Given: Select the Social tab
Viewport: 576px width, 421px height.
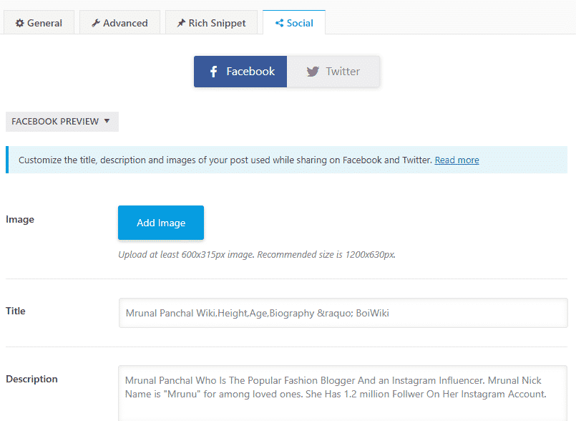Looking at the screenshot, I should pos(294,23).
